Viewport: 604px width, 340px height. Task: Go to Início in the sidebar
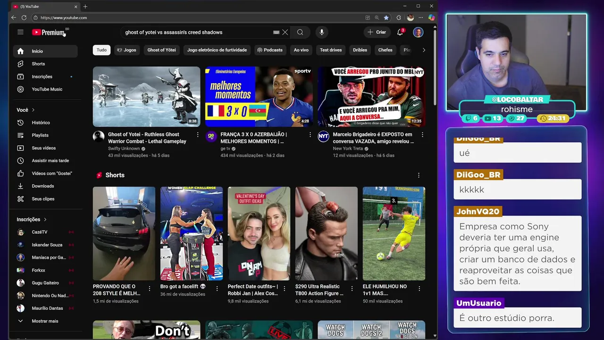point(45,51)
